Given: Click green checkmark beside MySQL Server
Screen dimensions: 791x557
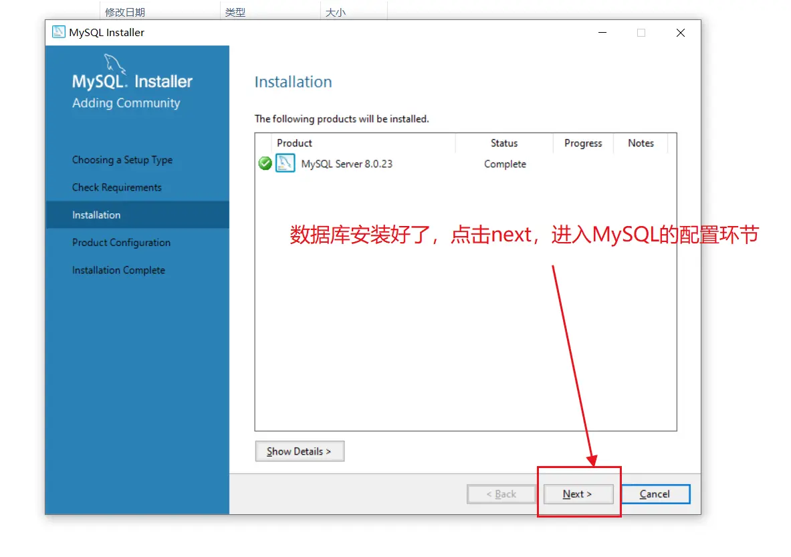Looking at the screenshot, I should 265,163.
